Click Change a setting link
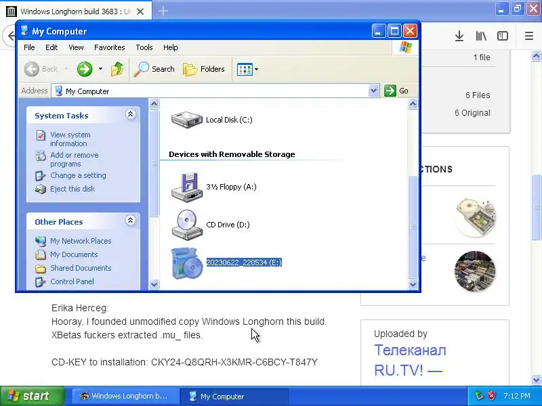Image resolution: width=542 pixels, height=406 pixels. pyautogui.click(x=78, y=175)
